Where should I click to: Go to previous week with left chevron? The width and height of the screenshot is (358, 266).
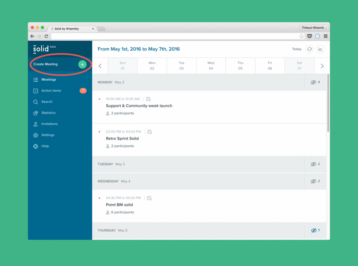tap(100, 66)
